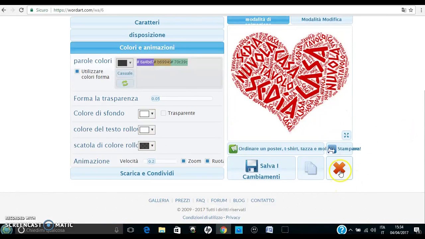The image size is (425, 239).
Task: Switch to Modalità Modifica tab
Action: (x=321, y=20)
